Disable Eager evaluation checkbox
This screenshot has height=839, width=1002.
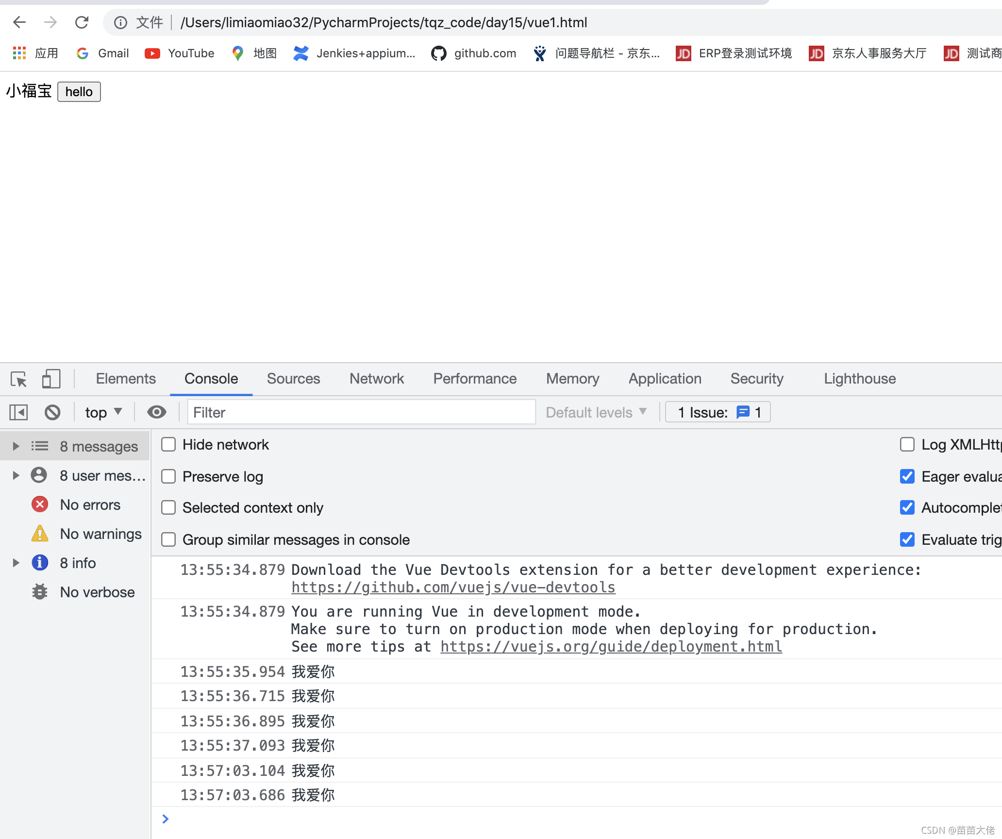pyautogui.click(x=907, y=477)
